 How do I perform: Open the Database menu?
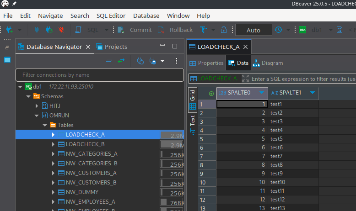pos(146,16)
